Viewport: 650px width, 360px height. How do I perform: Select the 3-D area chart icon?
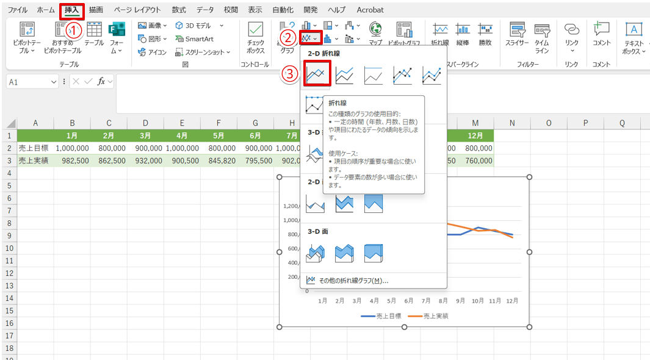tap(316, 252)
